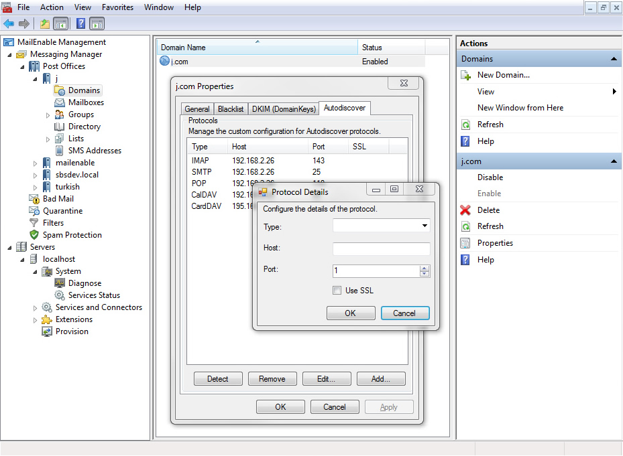Collapse the Domains section in Actions pane
This screenshot has height=456, width=623.
pos(614,59)
